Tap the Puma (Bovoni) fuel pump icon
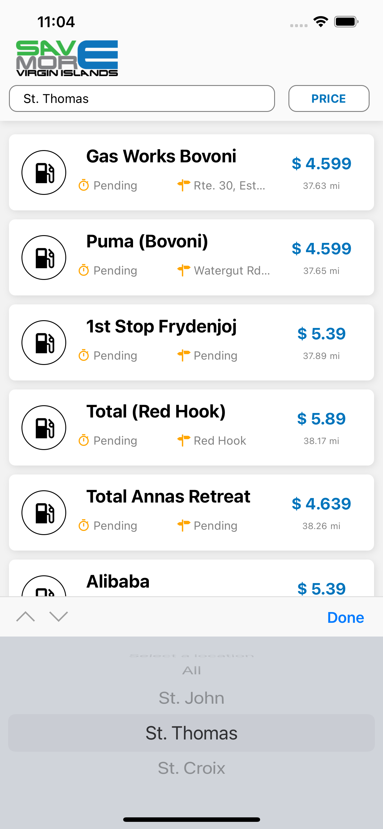The height and width of the screenshot is (829, 383). (44, 258)
